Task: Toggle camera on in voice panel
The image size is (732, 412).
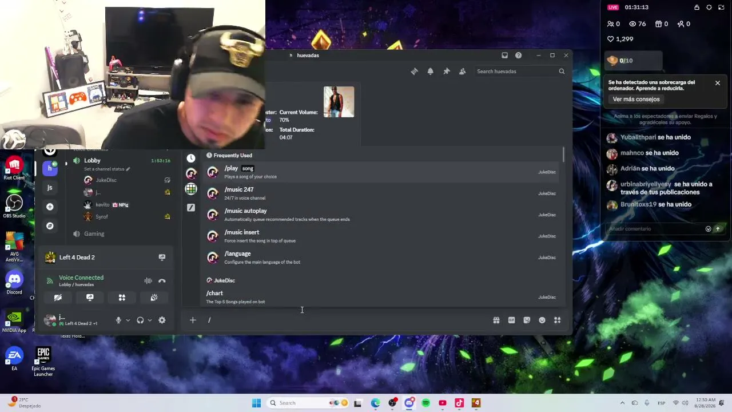Action: pos(58,298)
